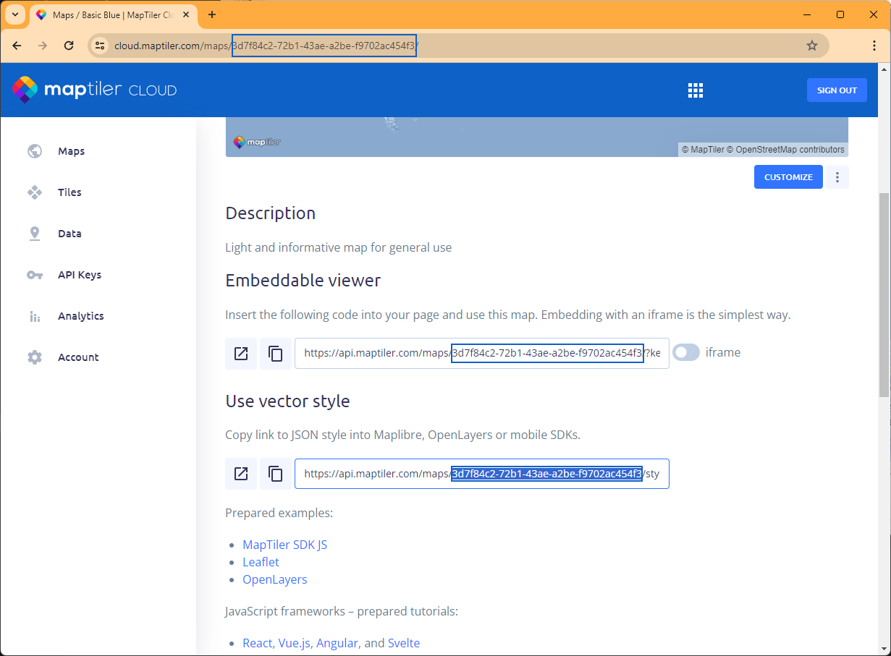Open the Embeddable viewer link in new tab
891x656 pixels.
click(241, 353)
